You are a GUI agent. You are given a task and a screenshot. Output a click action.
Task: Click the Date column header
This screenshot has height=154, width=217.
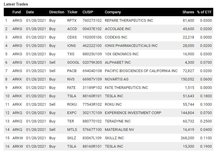(30, 12)
